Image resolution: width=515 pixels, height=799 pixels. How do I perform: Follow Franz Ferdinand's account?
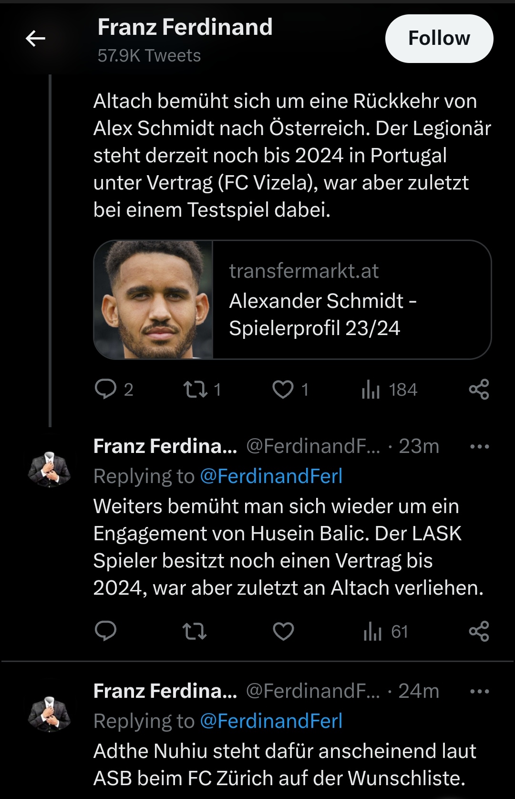(439, 39)
